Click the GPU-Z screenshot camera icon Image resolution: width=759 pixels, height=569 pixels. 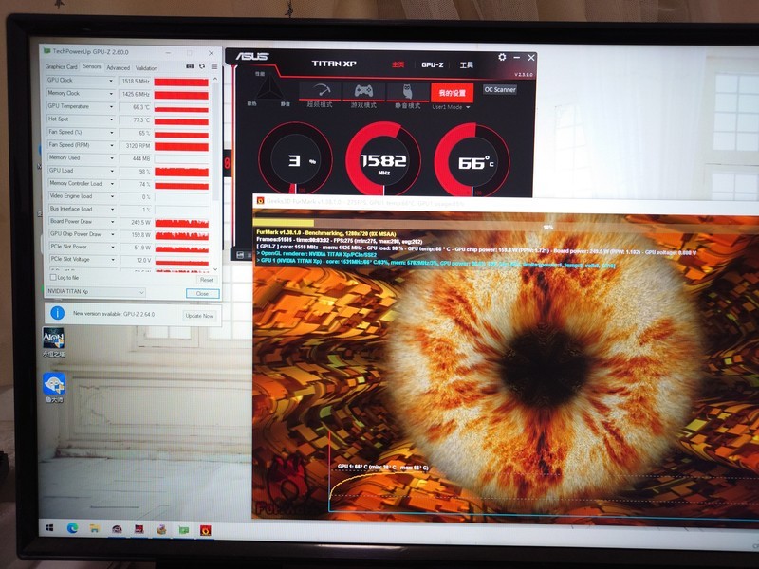[190, 66]
